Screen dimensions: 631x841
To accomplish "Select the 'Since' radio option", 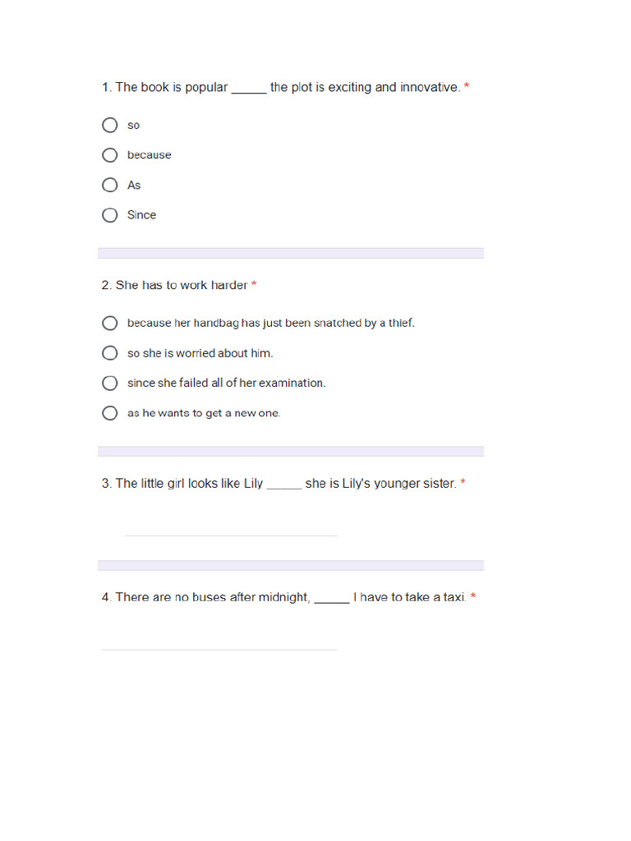I will tap(110, 215).
